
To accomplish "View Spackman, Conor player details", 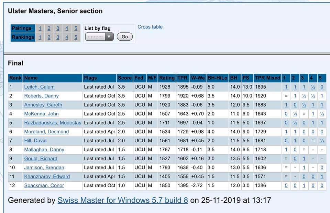I will pyautogui.click(x=44, y=185).
